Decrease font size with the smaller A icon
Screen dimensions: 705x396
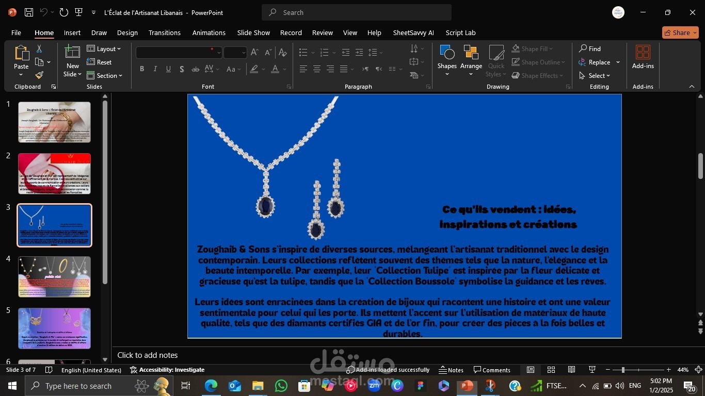268,52
